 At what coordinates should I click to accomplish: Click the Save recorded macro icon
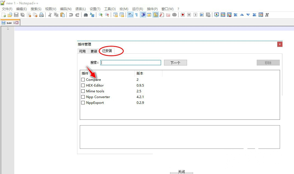208,15
